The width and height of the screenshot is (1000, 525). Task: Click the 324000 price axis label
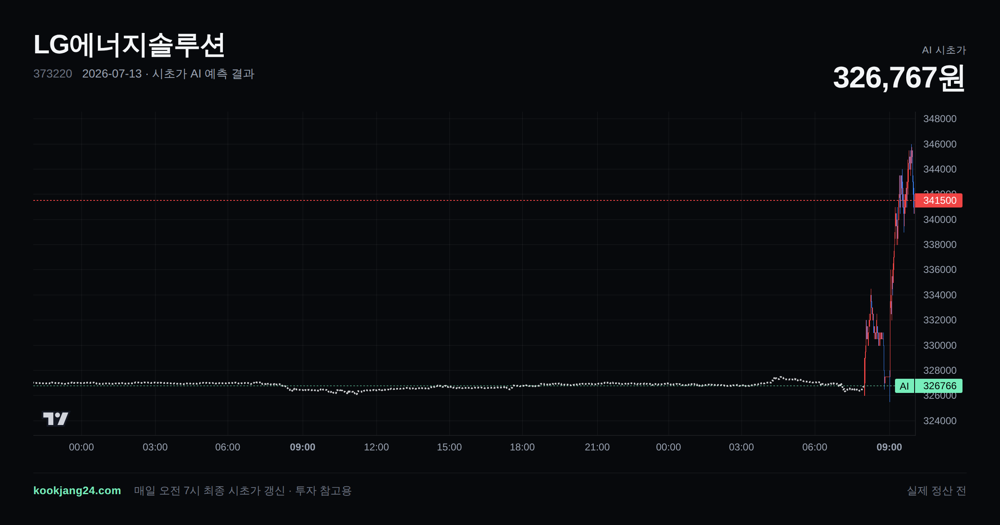click(940, 421)
